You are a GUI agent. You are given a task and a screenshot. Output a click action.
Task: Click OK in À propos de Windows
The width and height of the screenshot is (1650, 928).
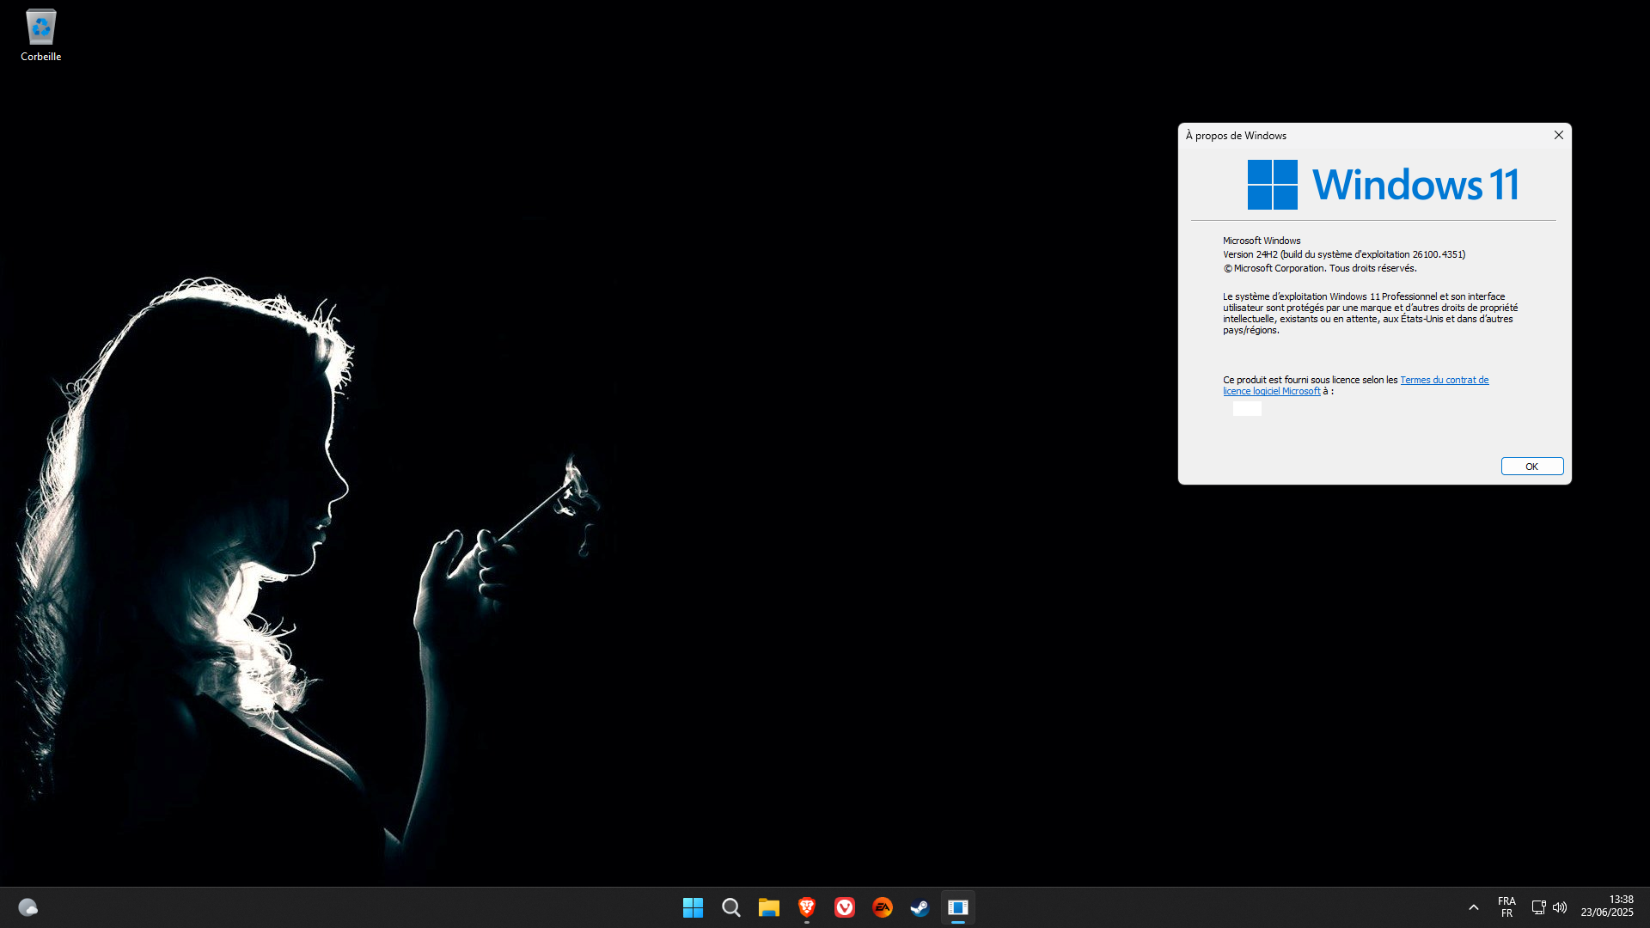click(1531, 467)
